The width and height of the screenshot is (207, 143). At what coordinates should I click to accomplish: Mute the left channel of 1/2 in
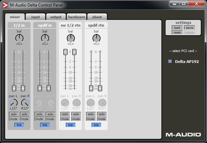(14, 119)
